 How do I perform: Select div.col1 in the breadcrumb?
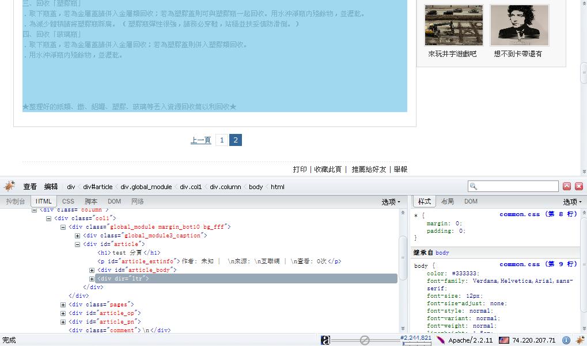191,187
